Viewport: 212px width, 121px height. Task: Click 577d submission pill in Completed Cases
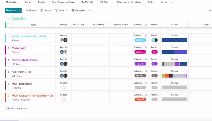[x=140, y=64]
